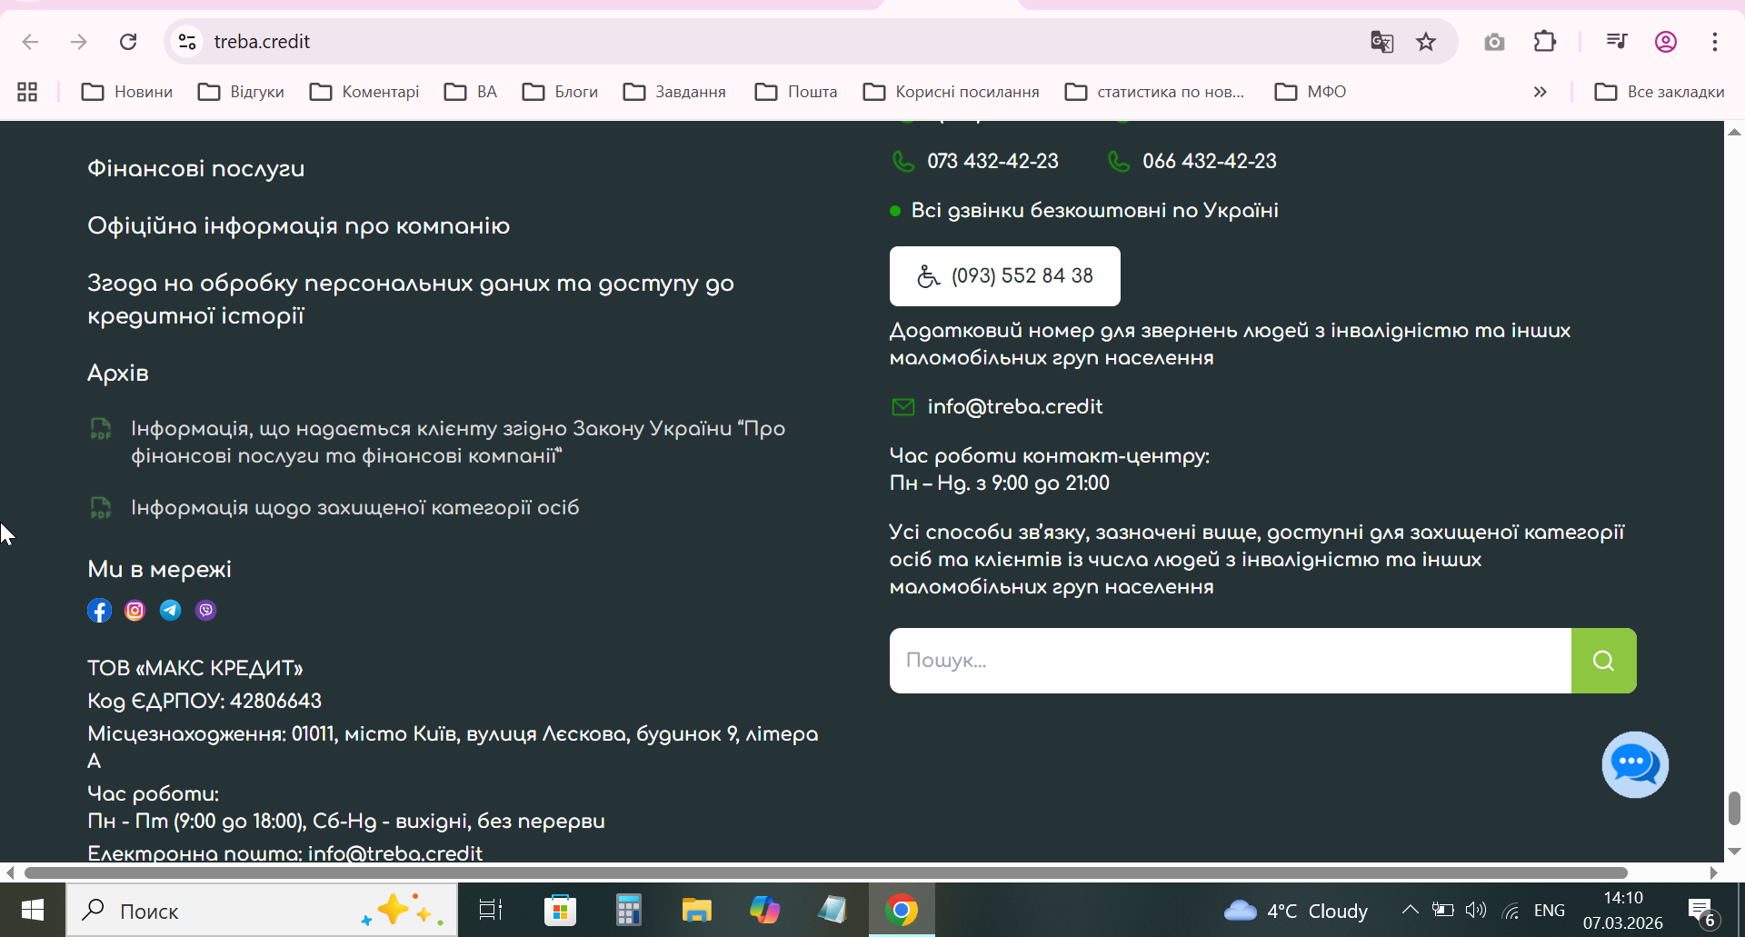Click the phone icon beside 073 432-42-23

(x=903, y=162)
